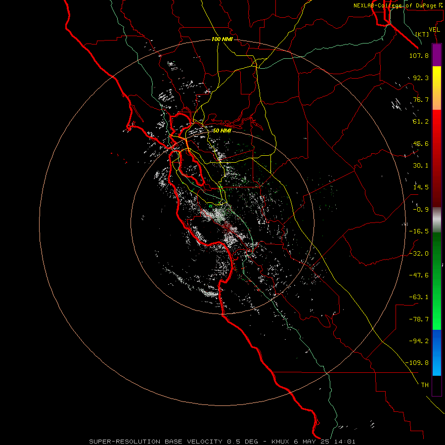Click the -16.5 velocity scale value
This screenshot has width=445, height=445.
click(419, 231)
